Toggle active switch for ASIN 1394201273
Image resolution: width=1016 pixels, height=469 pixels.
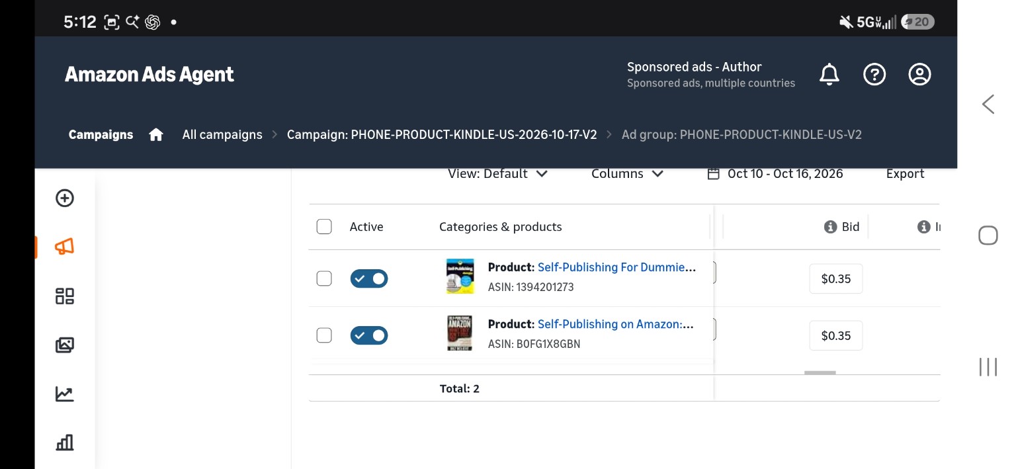[369, 278]
